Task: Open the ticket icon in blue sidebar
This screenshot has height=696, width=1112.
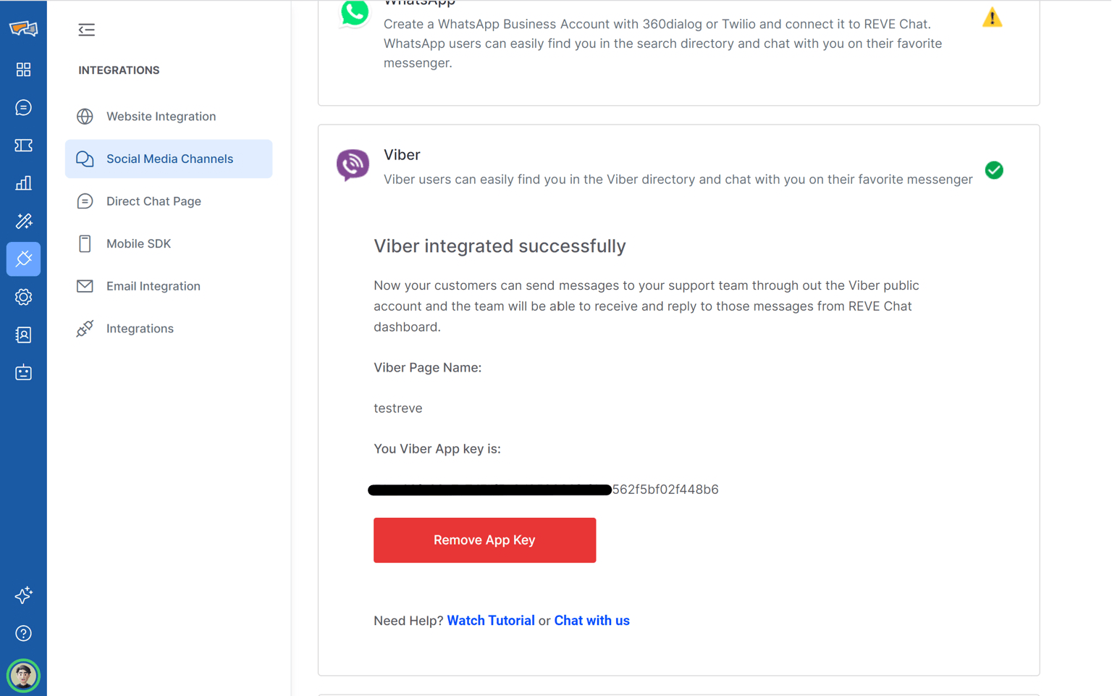Action: pyautogui.click(x=23, y=146)
